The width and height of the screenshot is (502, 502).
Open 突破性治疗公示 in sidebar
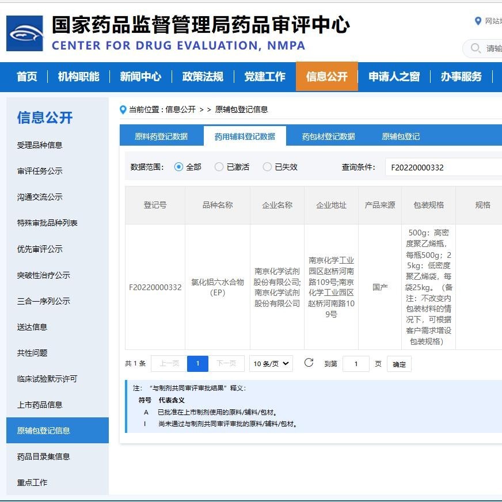[44, 275]
